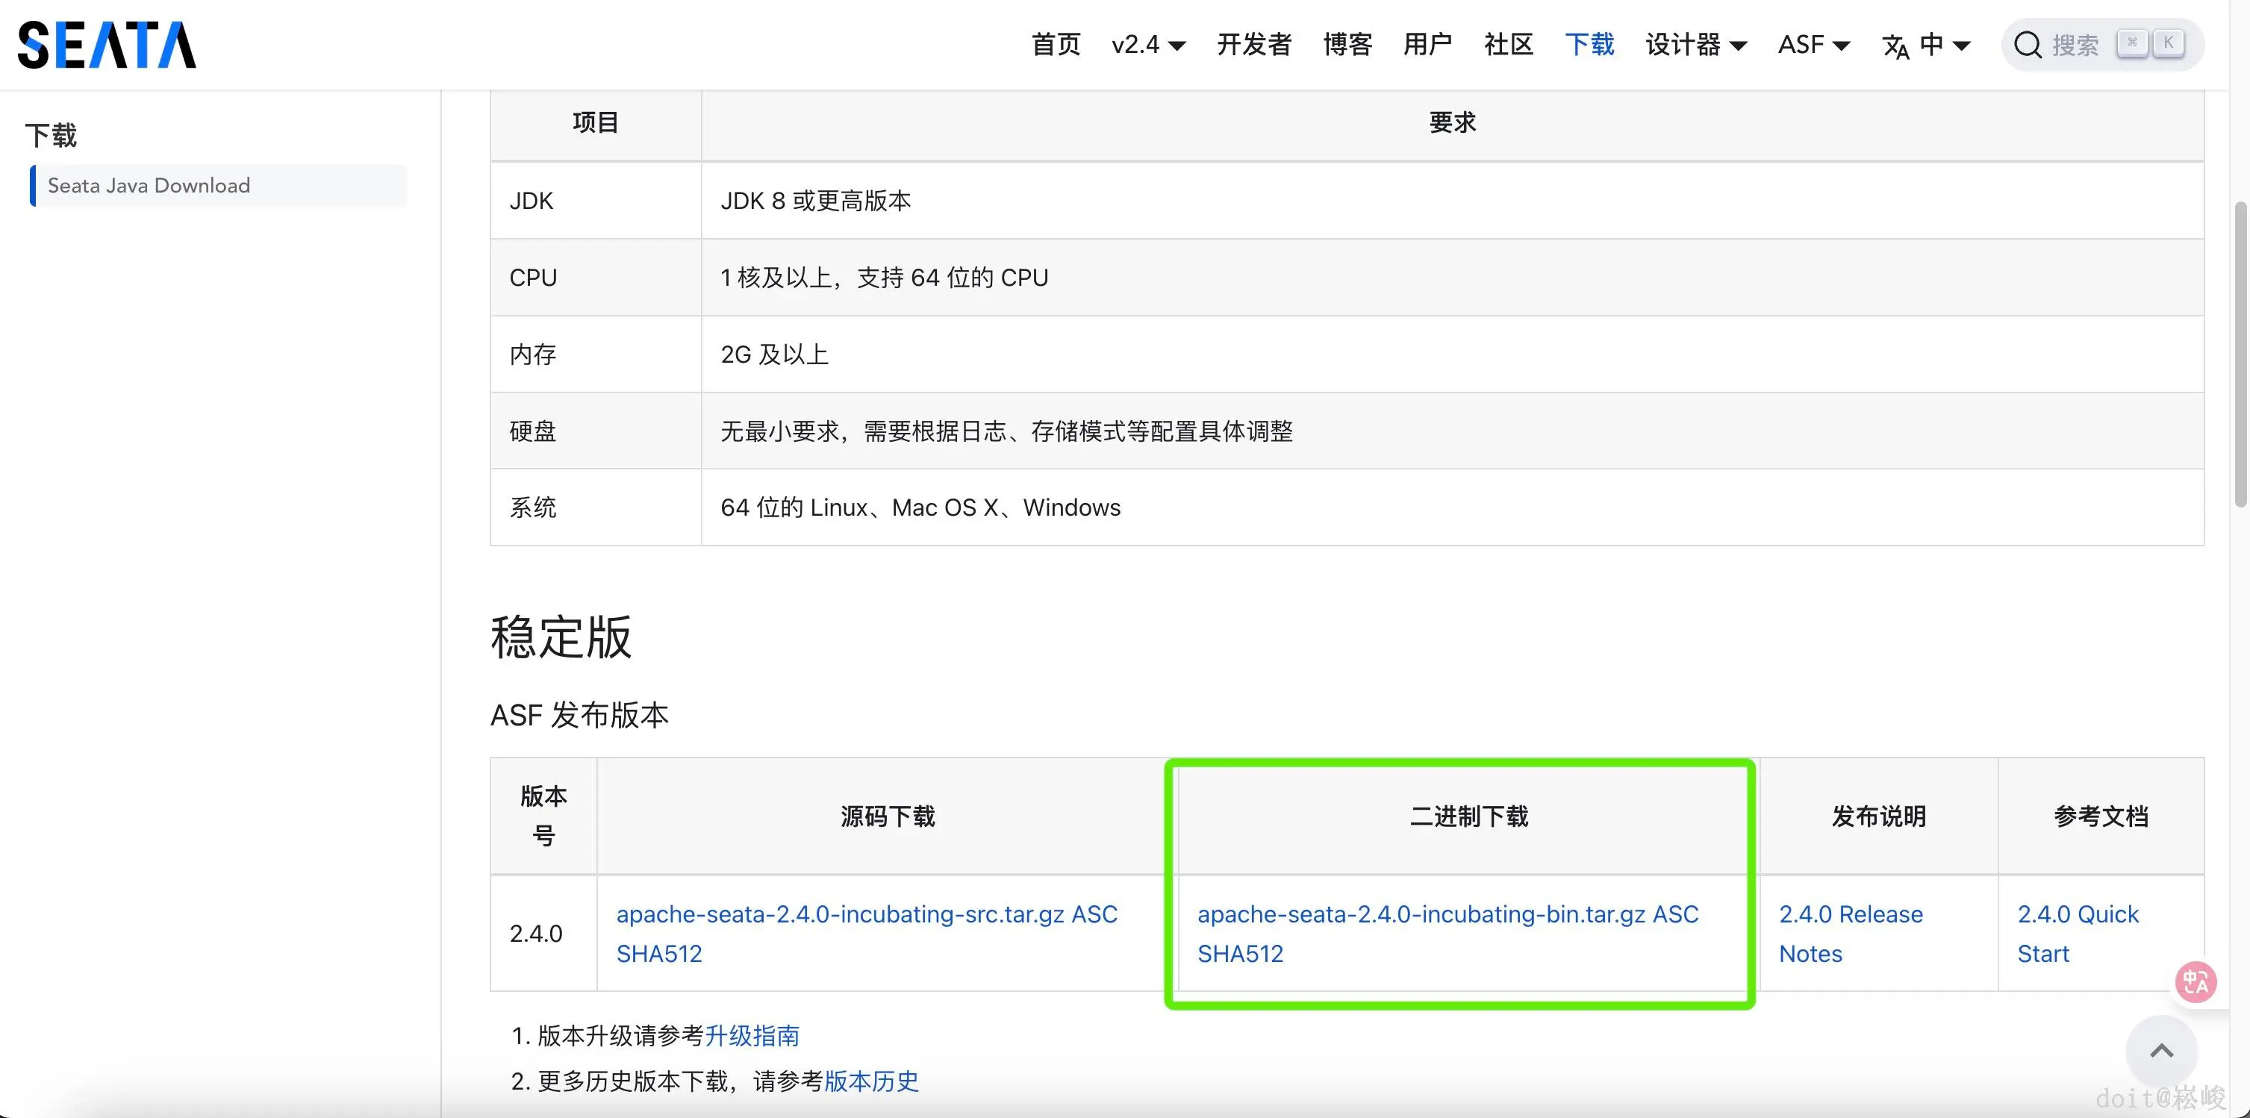
Task: Open the 社区 menu item
Action: [x=1509, y=45]
